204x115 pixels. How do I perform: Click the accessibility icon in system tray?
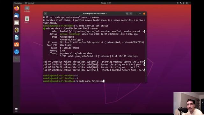click(178, 3)
